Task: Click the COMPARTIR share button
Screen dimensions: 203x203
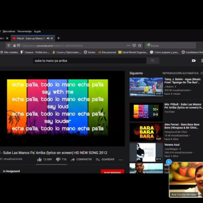Action: pyautogui.click(x=81, y=159)
